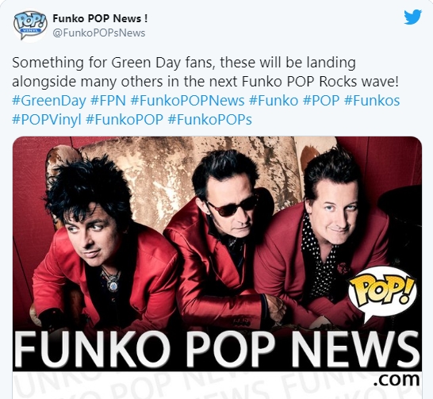Image resolution: width=433 pixels, height=399 pixels.
Task: Click the #POPVinyl hashtag
Action: pos(47,120)
